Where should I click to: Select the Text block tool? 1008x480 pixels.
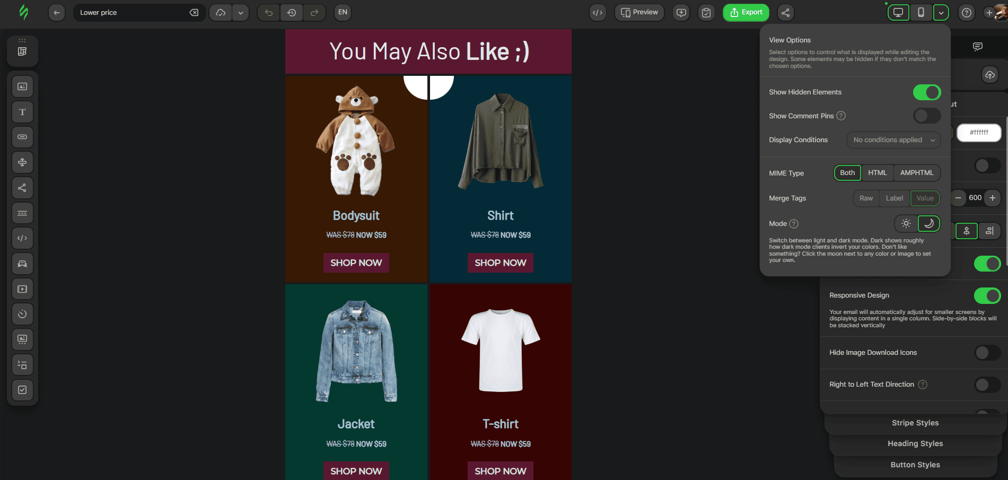[x=22, y=112]
